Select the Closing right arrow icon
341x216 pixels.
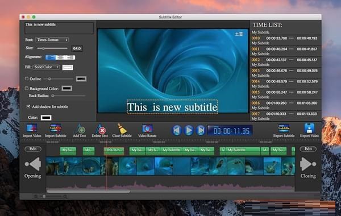tap(307, 164)
